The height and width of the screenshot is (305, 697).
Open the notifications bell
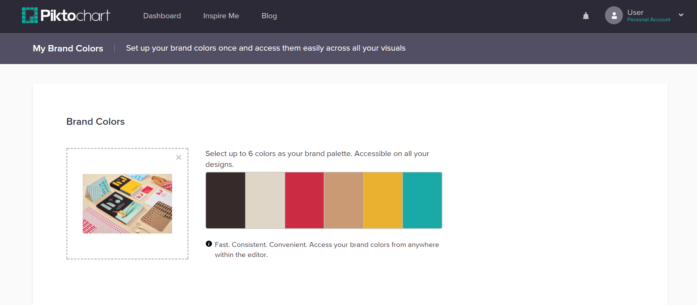pyautogui.click(x=586, y=16)
